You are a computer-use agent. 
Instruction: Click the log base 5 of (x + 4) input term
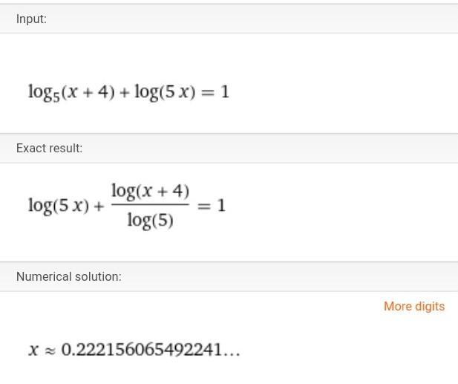pos(71,93)
